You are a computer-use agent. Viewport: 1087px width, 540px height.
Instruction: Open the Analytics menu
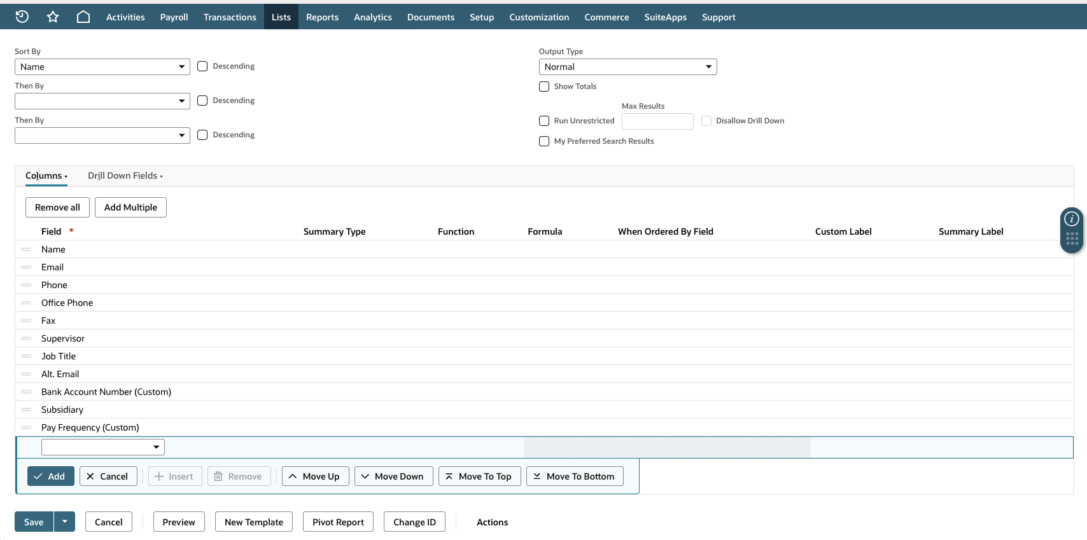[x=373, y=17]
